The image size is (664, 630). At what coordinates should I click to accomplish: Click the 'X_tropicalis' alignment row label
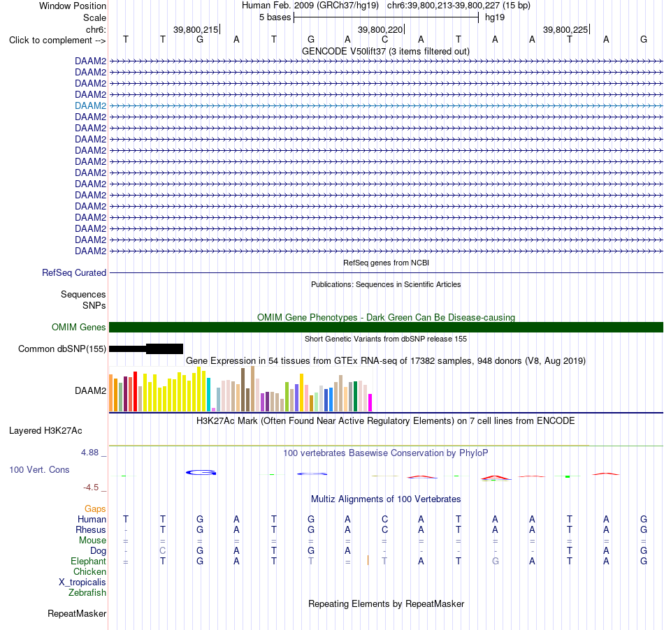coord(82,583)
